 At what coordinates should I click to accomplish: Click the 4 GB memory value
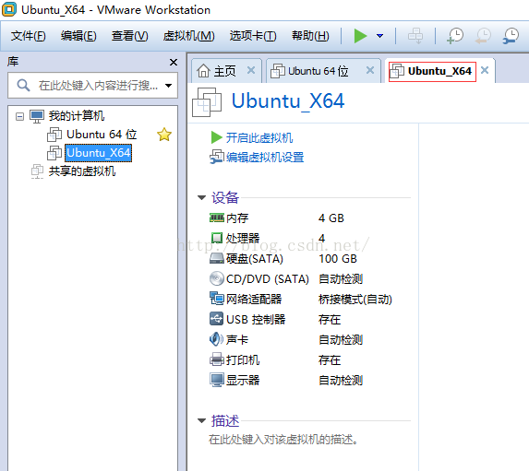[x=331, y=218]
